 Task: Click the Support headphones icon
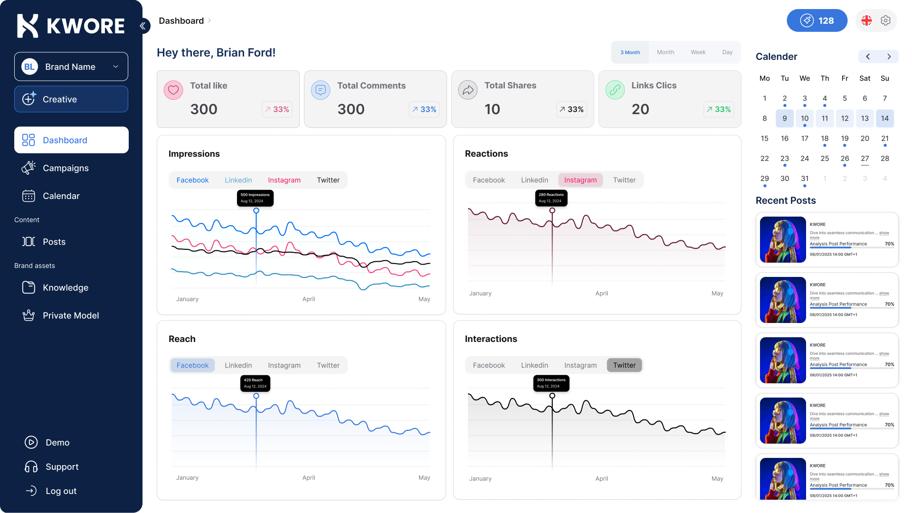pos(31,467)
